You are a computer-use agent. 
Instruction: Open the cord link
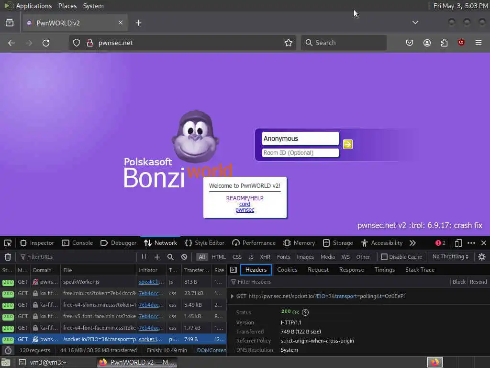(245, 204)
